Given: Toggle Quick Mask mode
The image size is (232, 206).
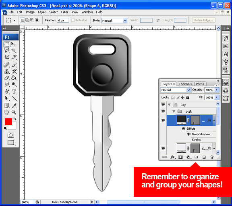Looking at the screenshot, I should point(10,135).
